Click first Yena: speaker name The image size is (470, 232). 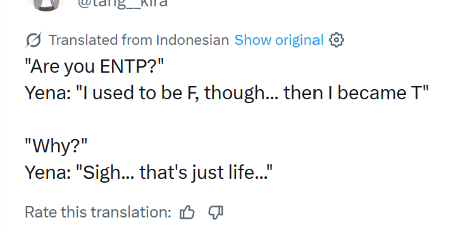tap(48, 93)
